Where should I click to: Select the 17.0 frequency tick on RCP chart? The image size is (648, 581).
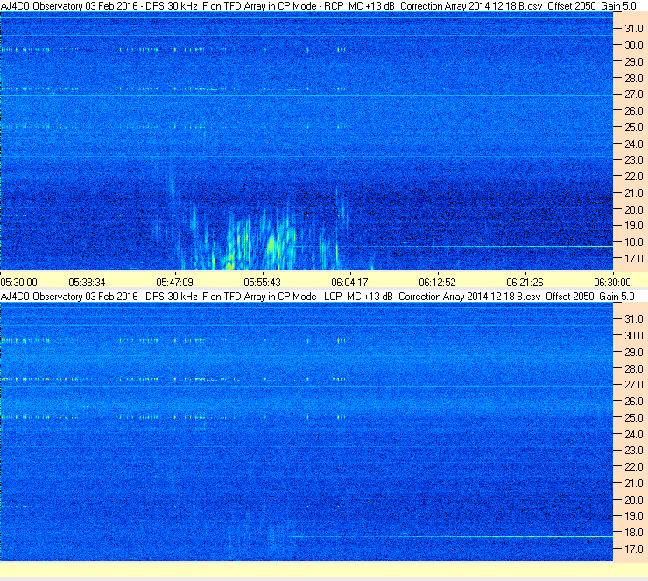(x=634, y=259)
